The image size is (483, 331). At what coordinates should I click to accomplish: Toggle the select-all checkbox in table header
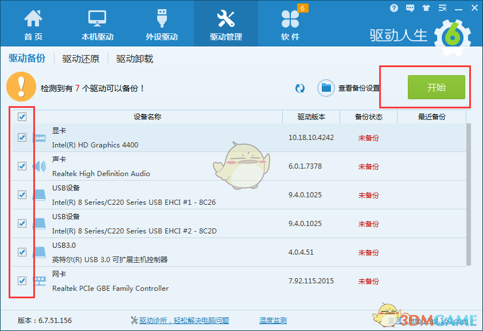click(22, 116)
